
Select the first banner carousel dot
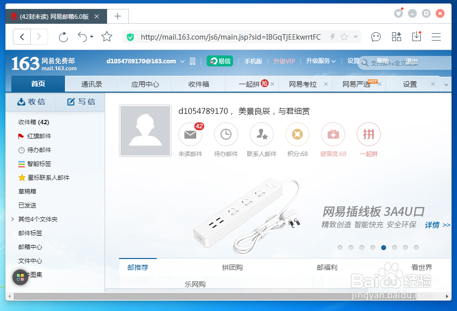[x=340, y=248]
